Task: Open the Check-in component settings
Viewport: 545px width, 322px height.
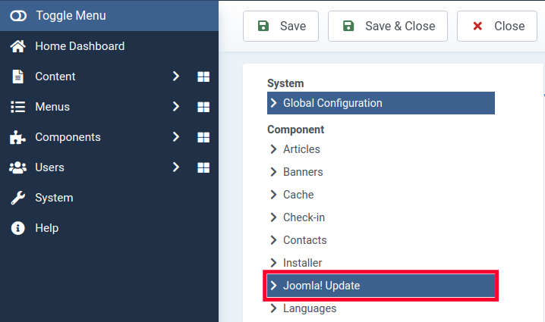Action: (x=304, y=217)
